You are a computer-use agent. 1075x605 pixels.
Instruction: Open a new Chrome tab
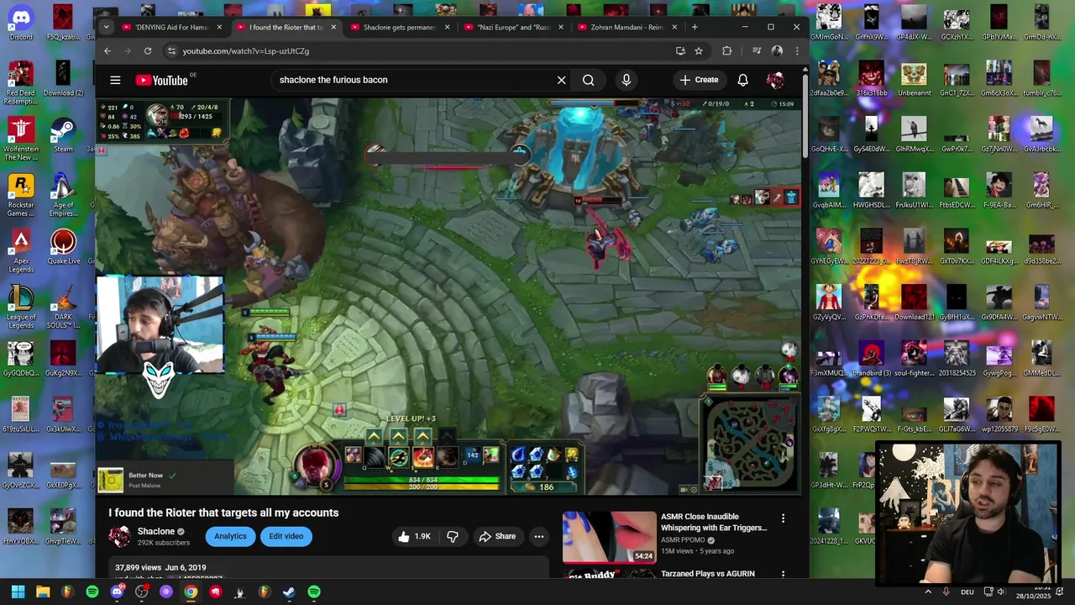694,27
